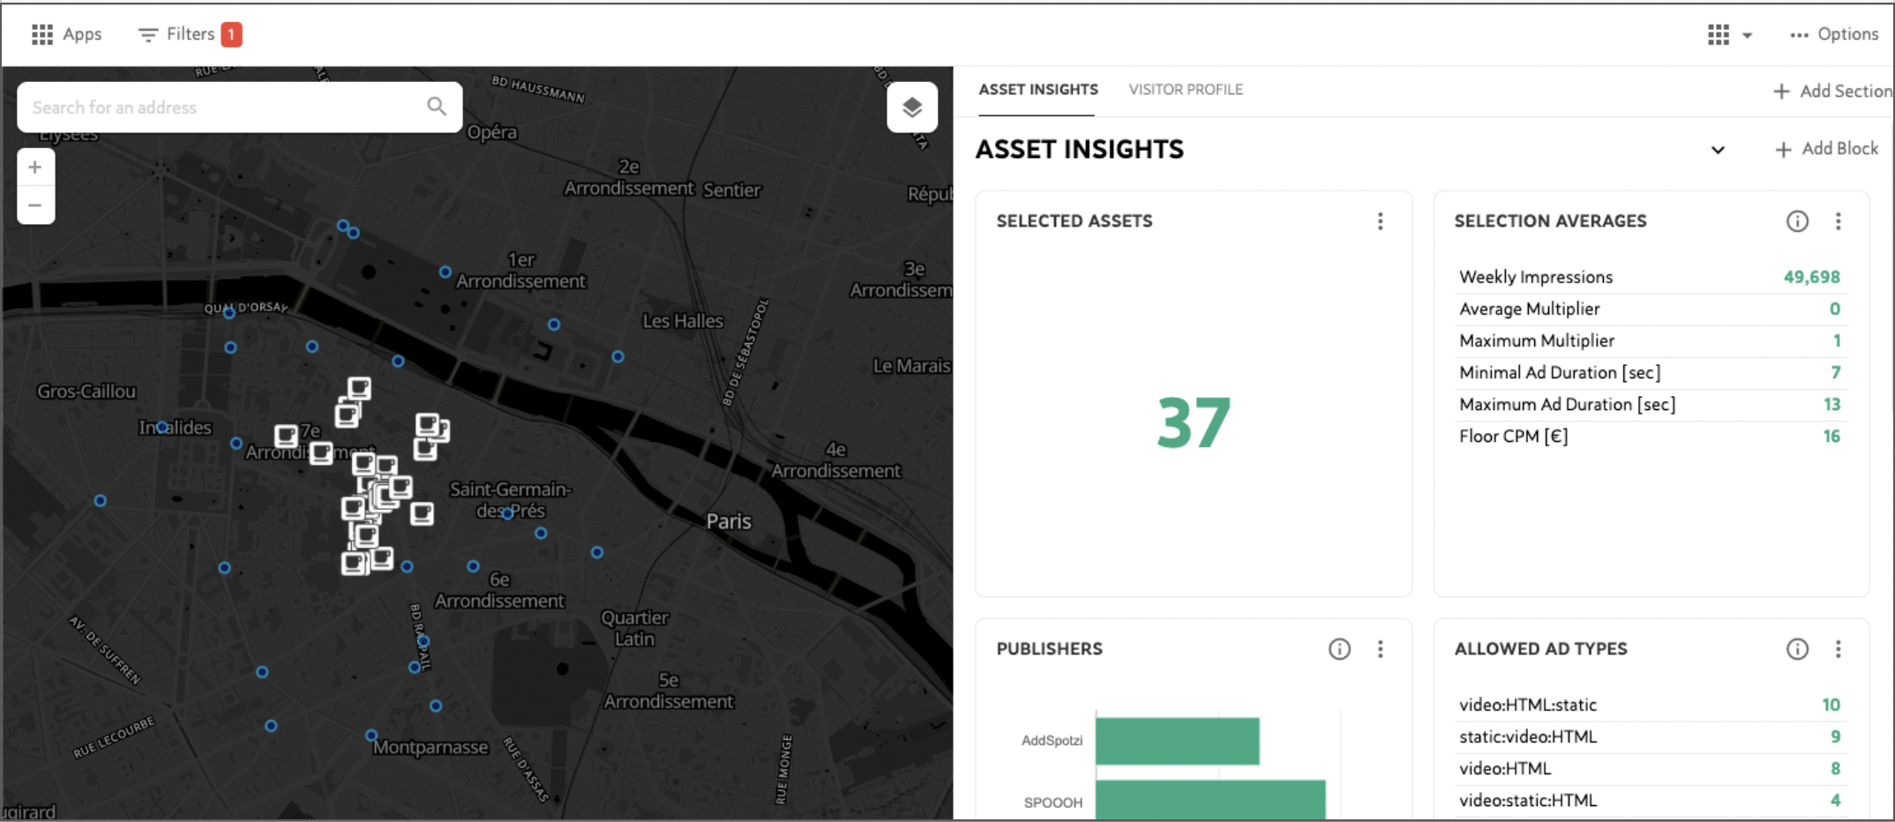
Task: Show Selection Averages info
Action: point(1797,221)
